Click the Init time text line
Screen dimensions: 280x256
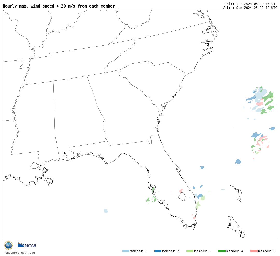(251, 4)
